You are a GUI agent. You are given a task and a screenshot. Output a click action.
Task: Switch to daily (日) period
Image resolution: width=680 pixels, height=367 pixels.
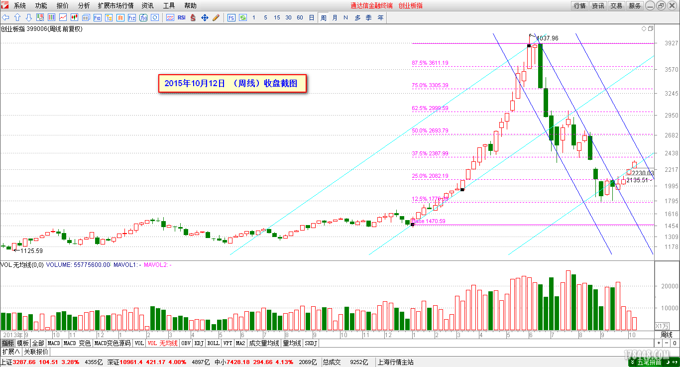coord(312,17)
